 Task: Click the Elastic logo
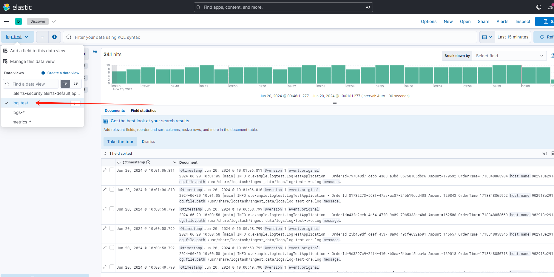pyautogui.click(x=17, y=7)
